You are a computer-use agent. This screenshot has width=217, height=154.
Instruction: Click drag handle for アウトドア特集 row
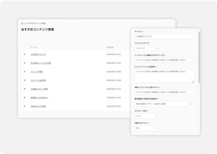[x=25, y=72]
